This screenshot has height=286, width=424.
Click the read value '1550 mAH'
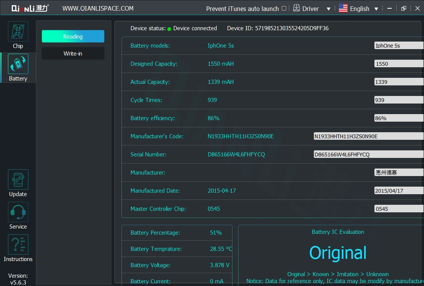click(221, 64)
